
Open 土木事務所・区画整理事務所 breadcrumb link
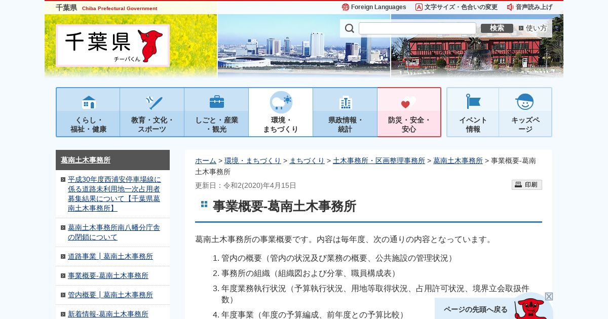(x=379, y=161)
